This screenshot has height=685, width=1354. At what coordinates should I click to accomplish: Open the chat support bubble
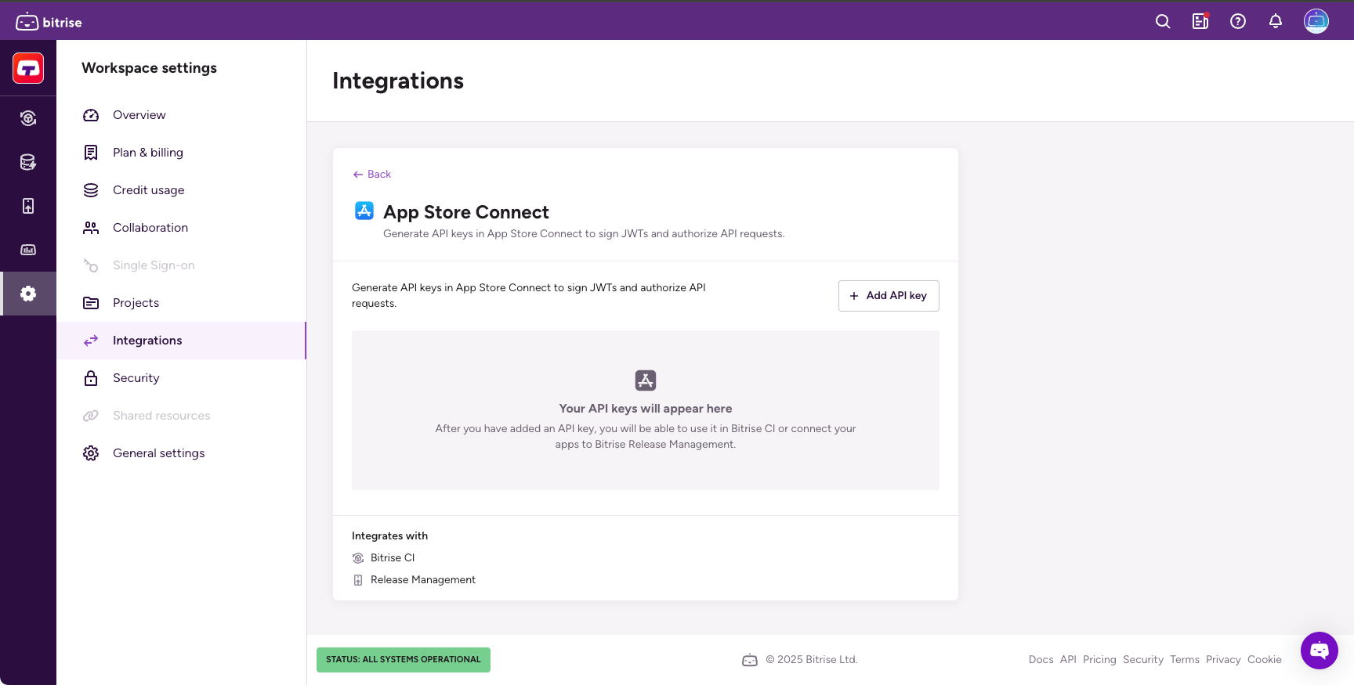click(1320, 651)
